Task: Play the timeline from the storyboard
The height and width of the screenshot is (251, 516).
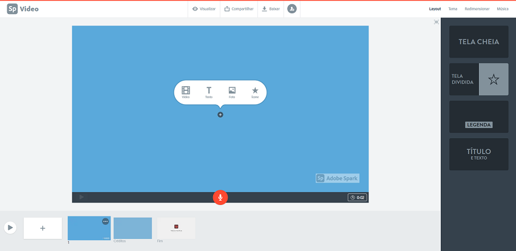Action: [10, 227]
